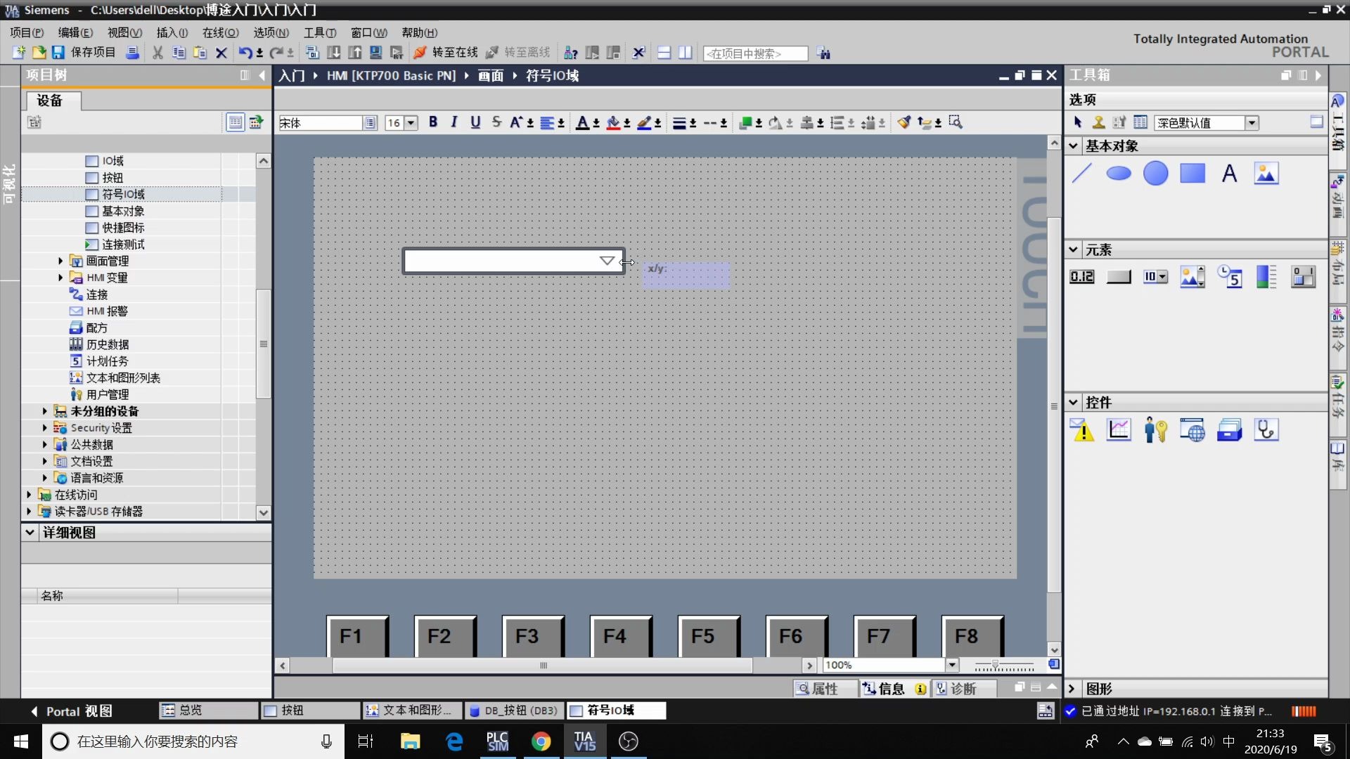Toggle italic text formatting
Viewport: 1350px width, 759px height.
pyautogui.click(x=454, y=122)
